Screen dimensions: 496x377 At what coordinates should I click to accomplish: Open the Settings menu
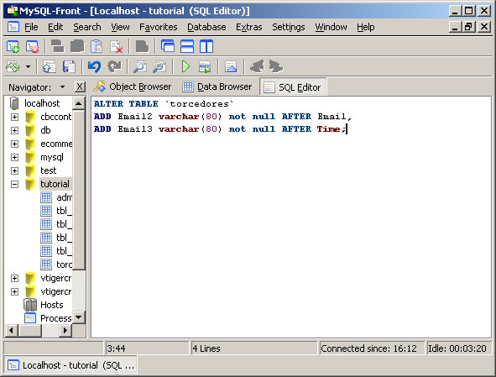289,27
